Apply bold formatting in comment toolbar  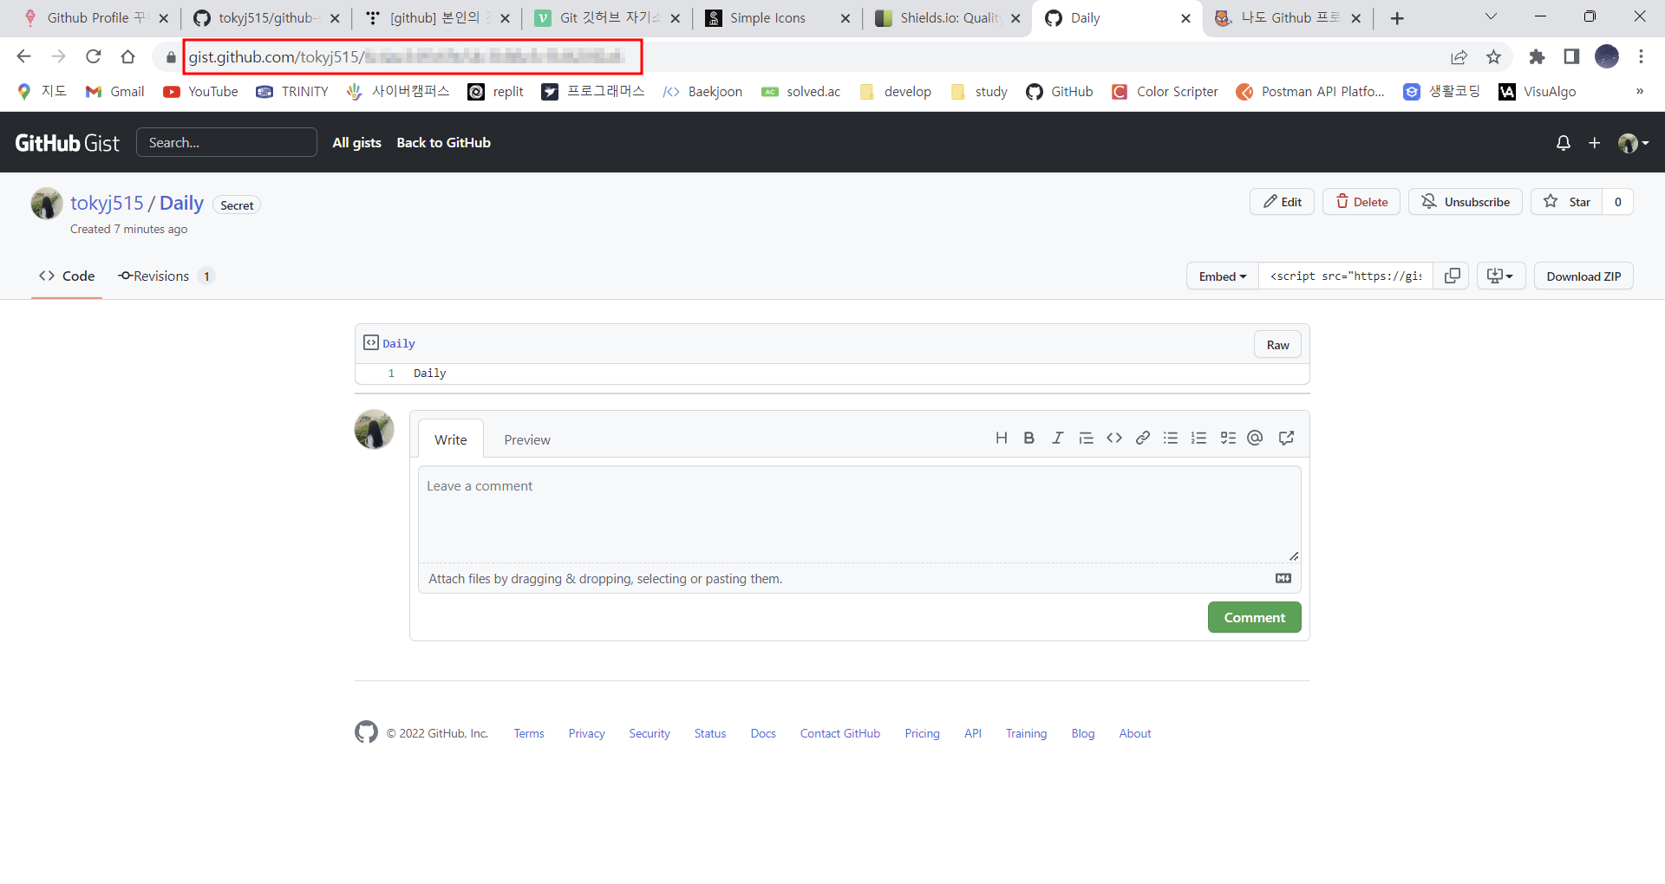click(1029, 439)
